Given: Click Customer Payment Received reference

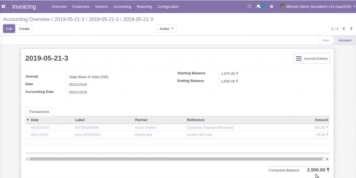Looking at the screenshot, I should pyautogui.click(x=210, y=127).
